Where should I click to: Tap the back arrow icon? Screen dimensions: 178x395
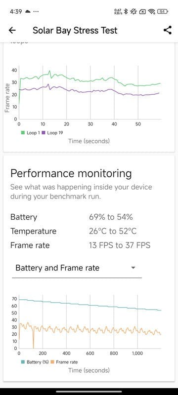(12, 31)
